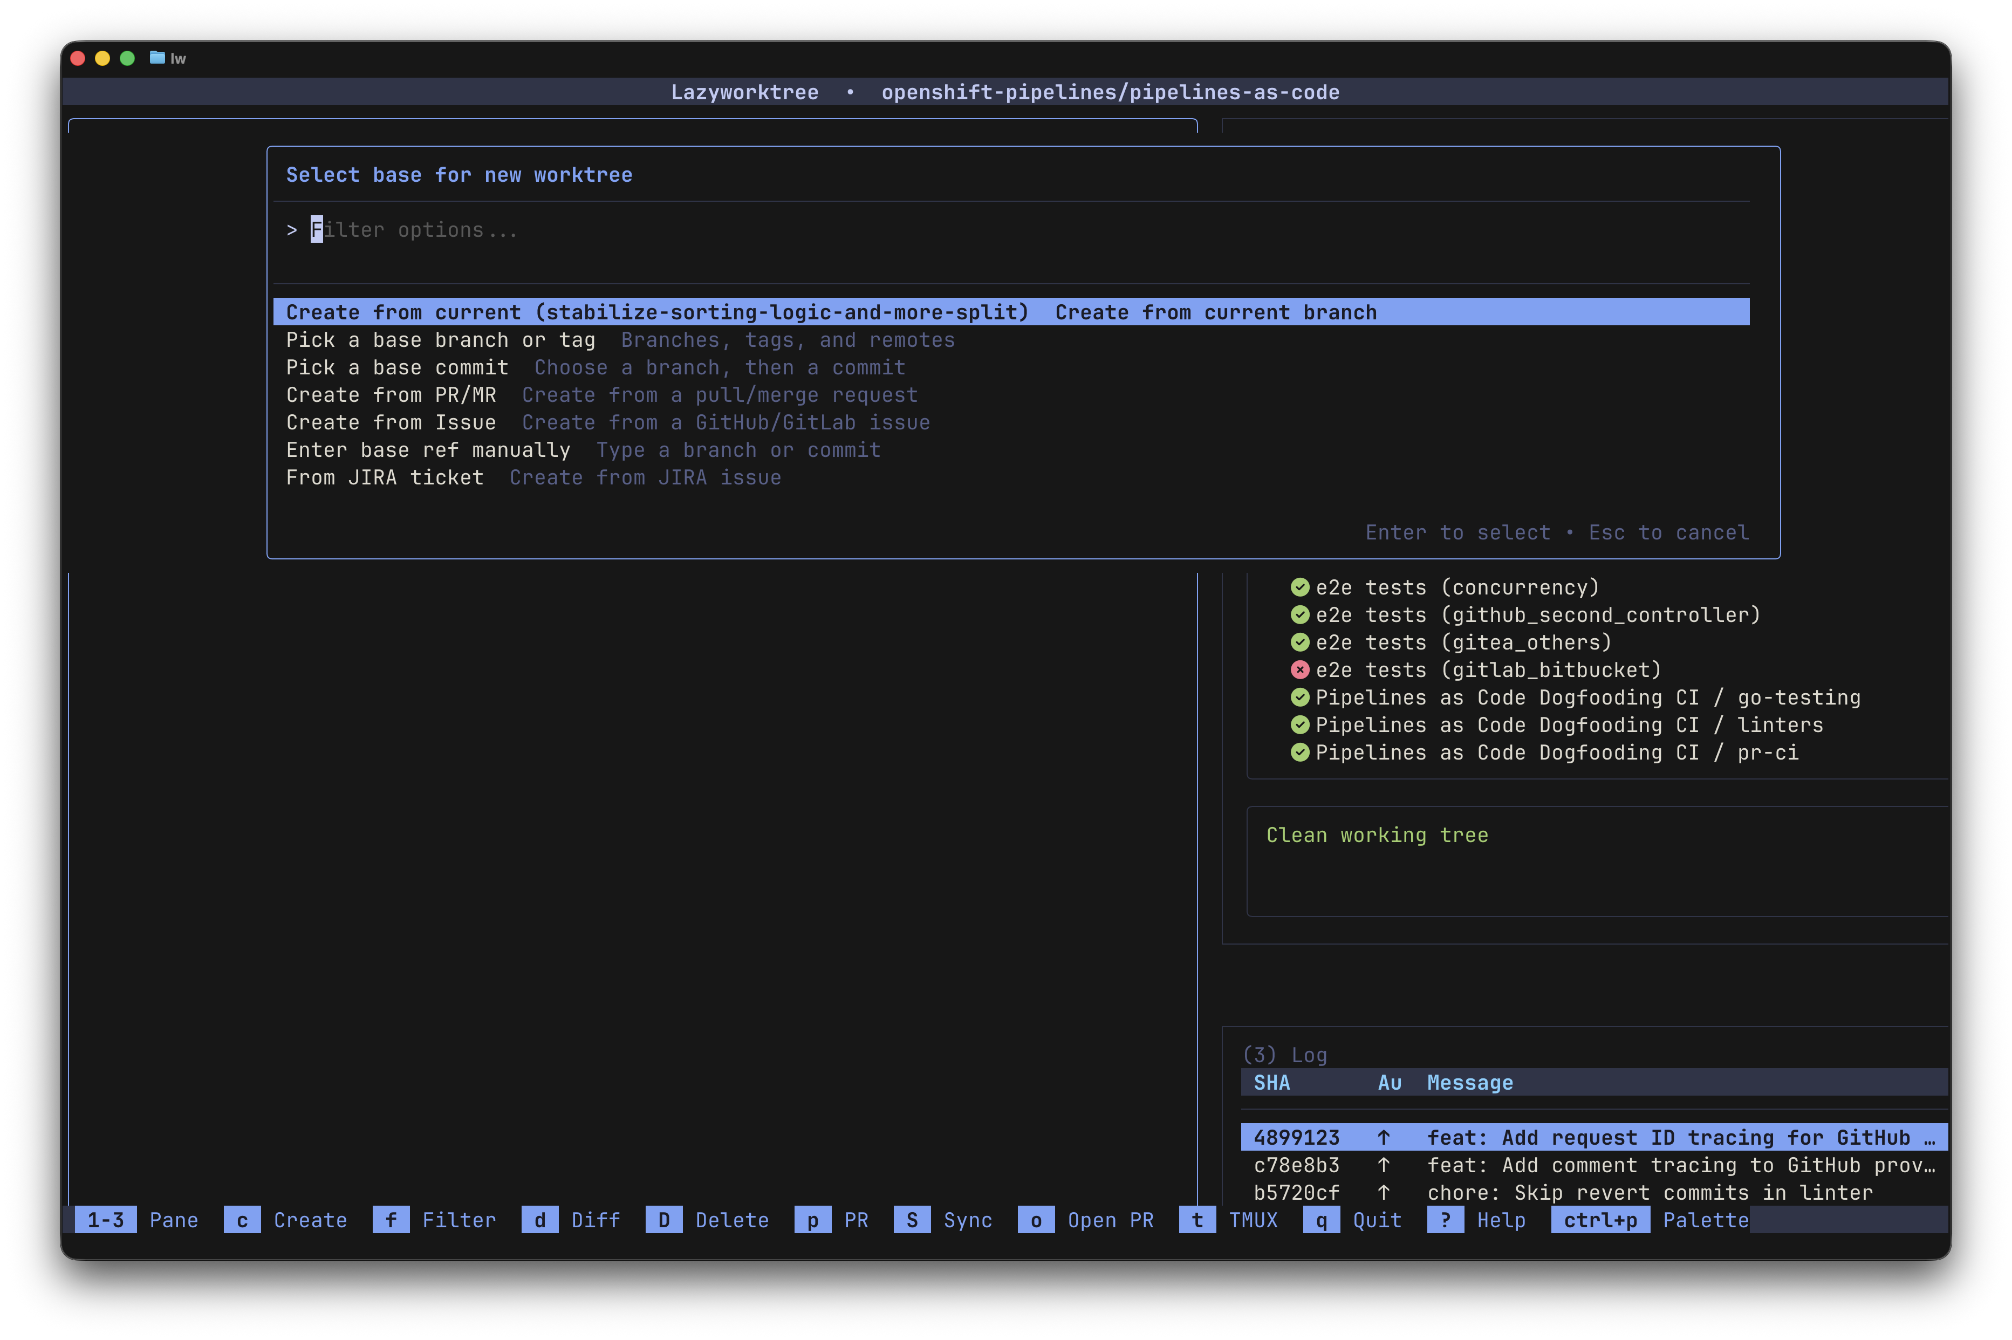Choose Pick a base branch or tag
Screen dimensions: 2012x1340
point(441,339)
